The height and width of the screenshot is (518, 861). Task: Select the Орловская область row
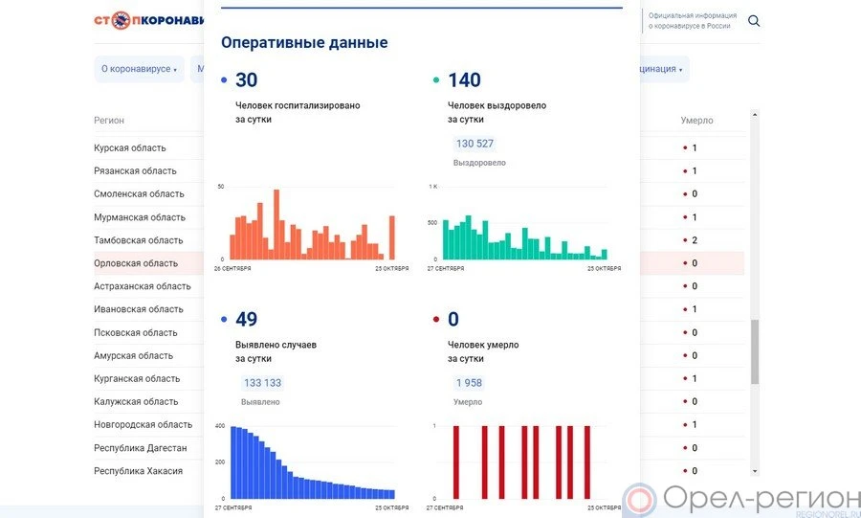pos(136,263)
